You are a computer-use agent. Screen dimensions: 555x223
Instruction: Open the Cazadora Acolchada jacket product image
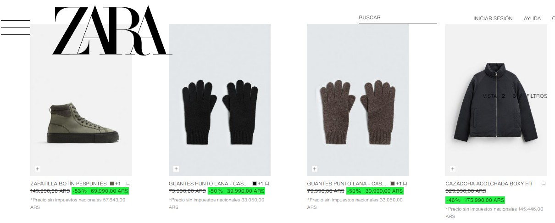coord(496,100)
